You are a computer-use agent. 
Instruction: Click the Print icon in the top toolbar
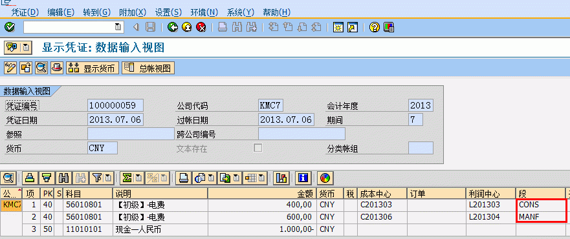point(223,27)
